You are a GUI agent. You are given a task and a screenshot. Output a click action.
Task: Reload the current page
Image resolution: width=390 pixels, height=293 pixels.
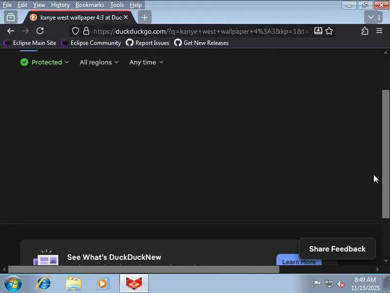click(x=40, y=31)
